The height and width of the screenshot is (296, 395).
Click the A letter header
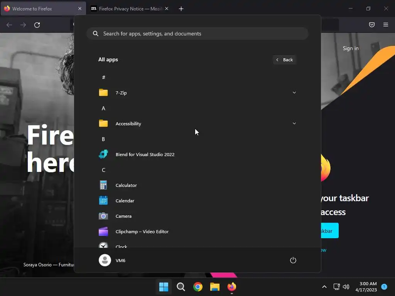(103, 108)
